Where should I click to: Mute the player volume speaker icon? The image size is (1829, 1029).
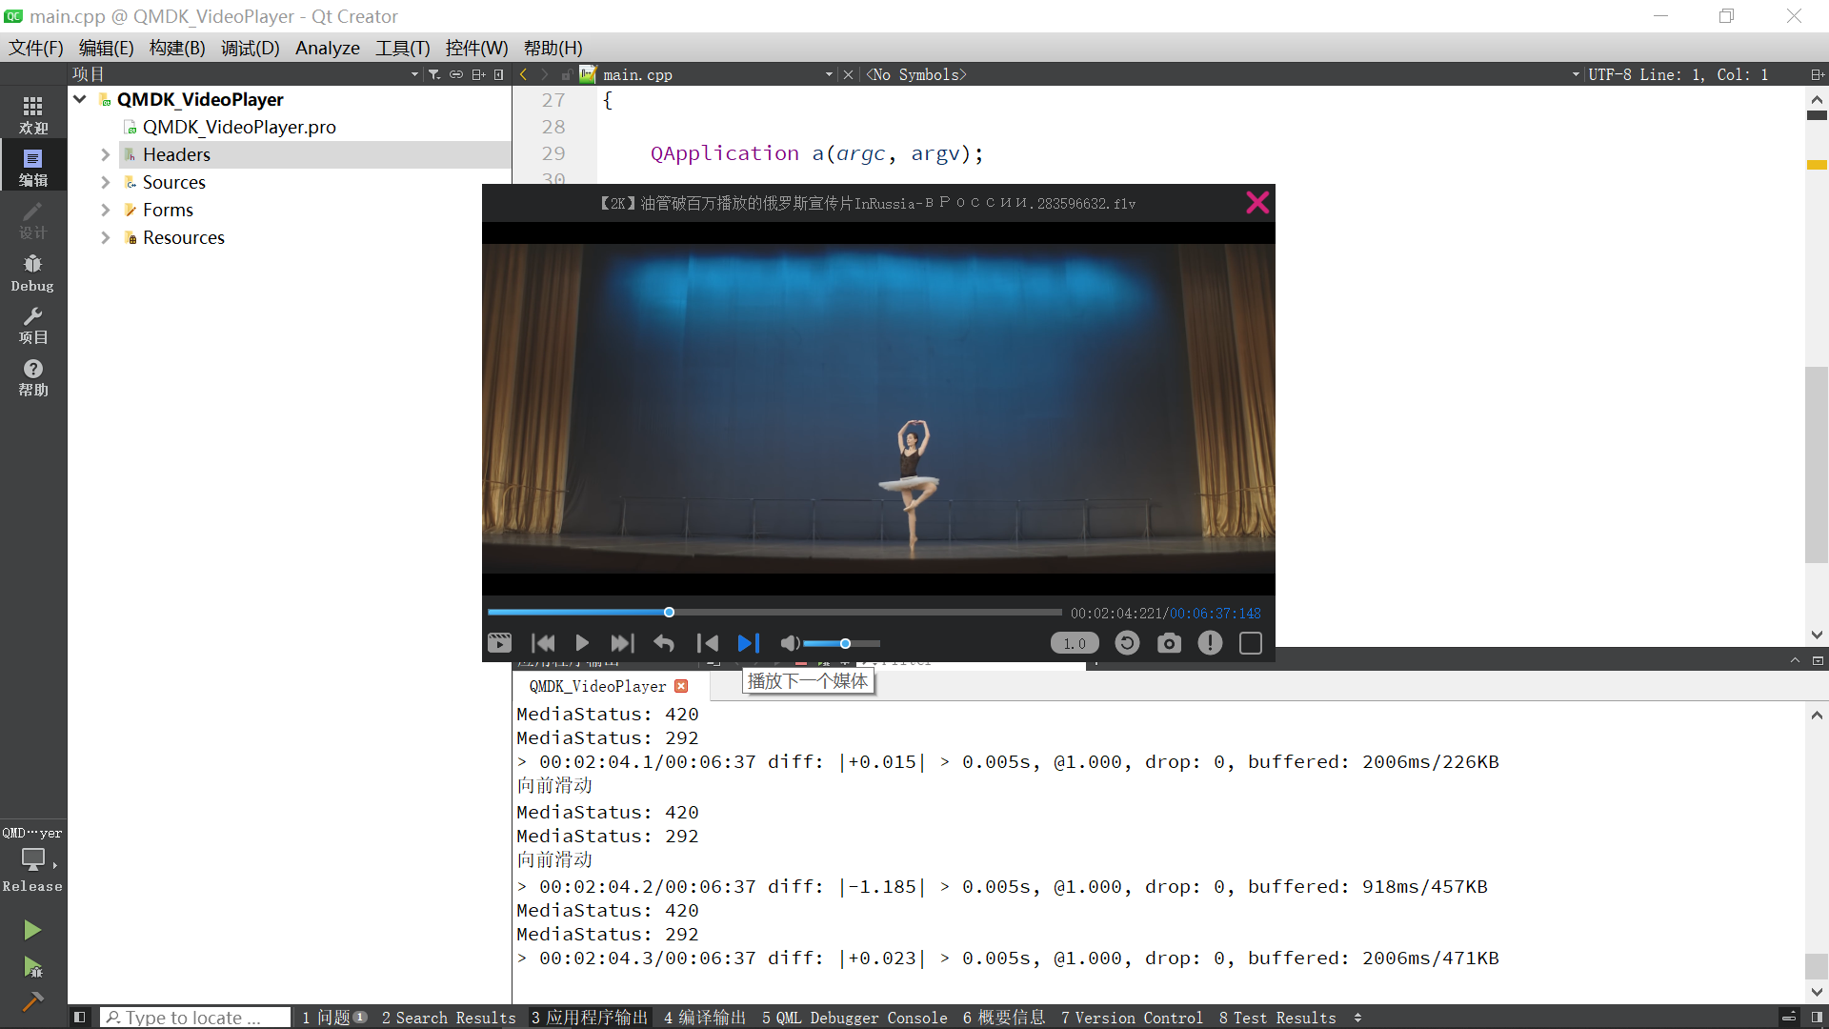pos(790,643)
